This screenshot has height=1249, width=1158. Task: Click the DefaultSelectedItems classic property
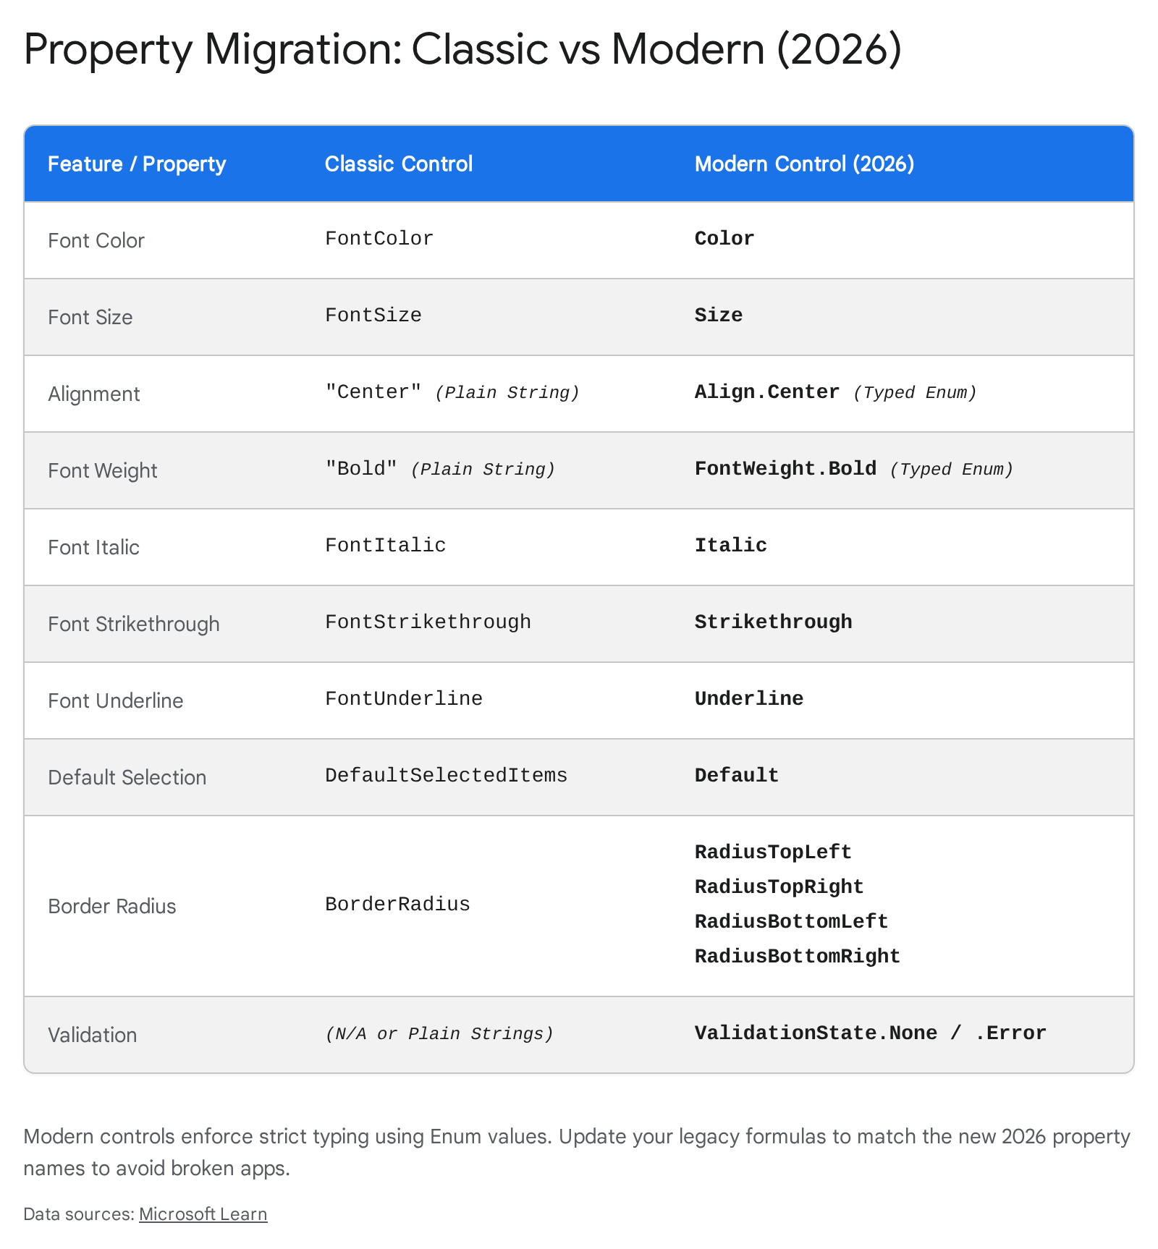(446, 776)
